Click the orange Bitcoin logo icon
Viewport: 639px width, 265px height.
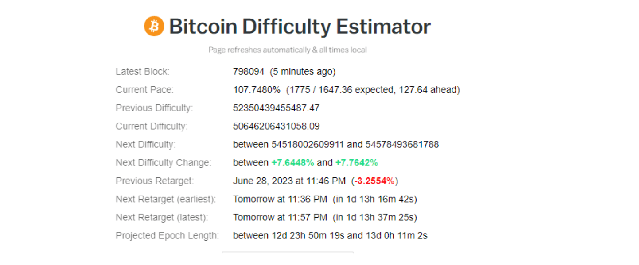[x=154, y=27]
